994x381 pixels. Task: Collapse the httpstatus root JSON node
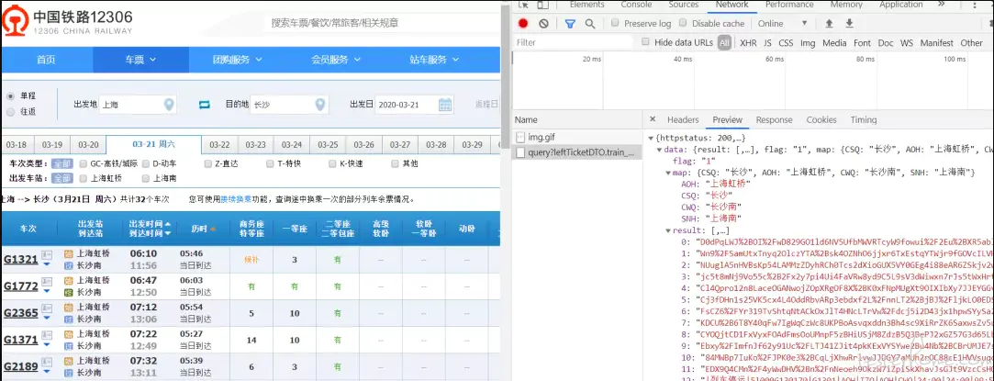point(651,138)
